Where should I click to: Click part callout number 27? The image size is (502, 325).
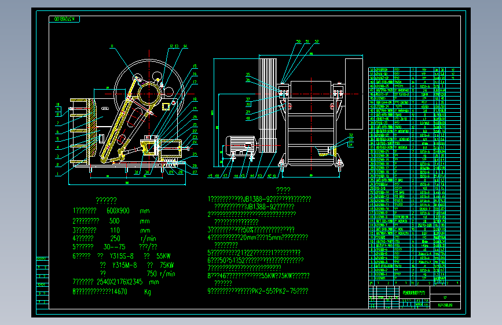pos(195,172)
